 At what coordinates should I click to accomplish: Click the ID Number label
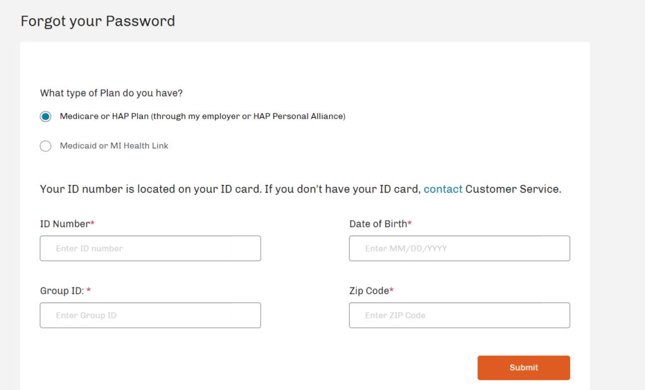click(64, 223)
